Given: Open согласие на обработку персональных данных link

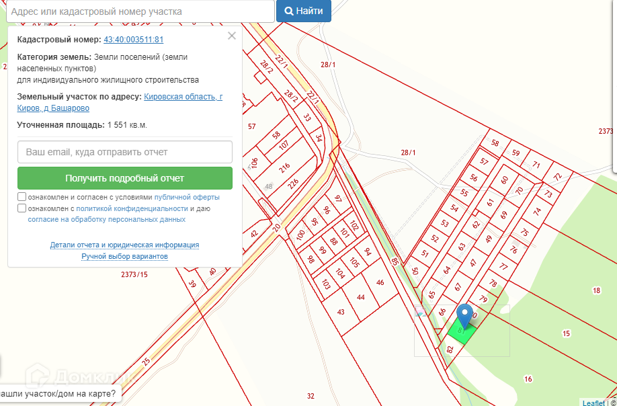Looking at the screenshot, I should coord(107,220).
